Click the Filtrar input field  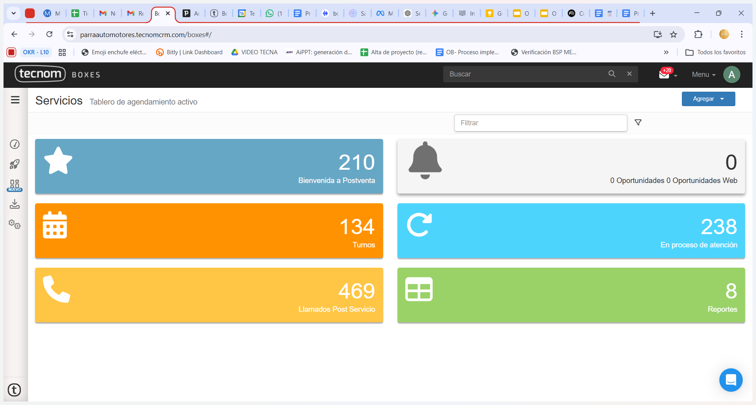pos(540,123)
